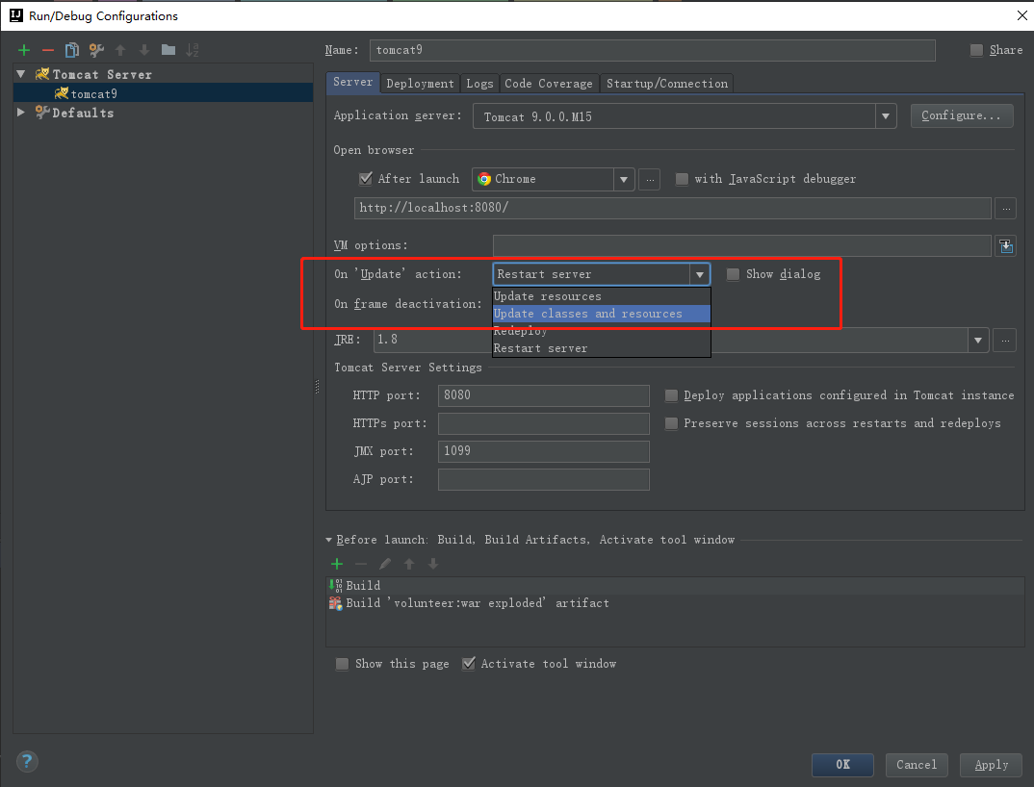1034x787 pixels.
Task: Choose Redeploy from the dropdown list
Action: click(602, 331)
